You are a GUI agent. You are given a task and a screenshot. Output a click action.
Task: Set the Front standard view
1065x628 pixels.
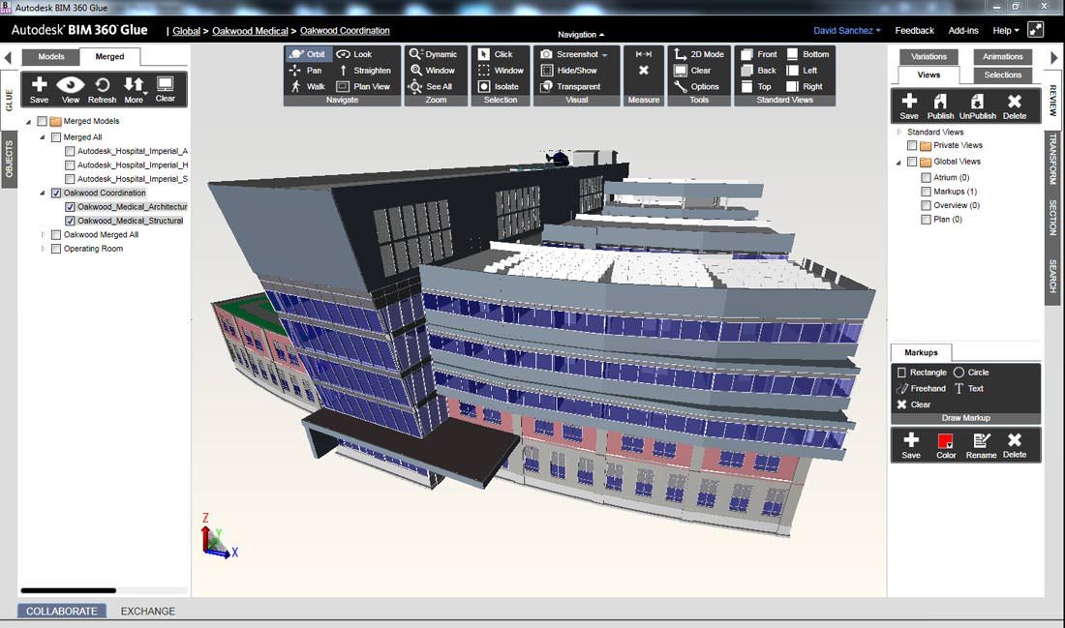(759, 54)
